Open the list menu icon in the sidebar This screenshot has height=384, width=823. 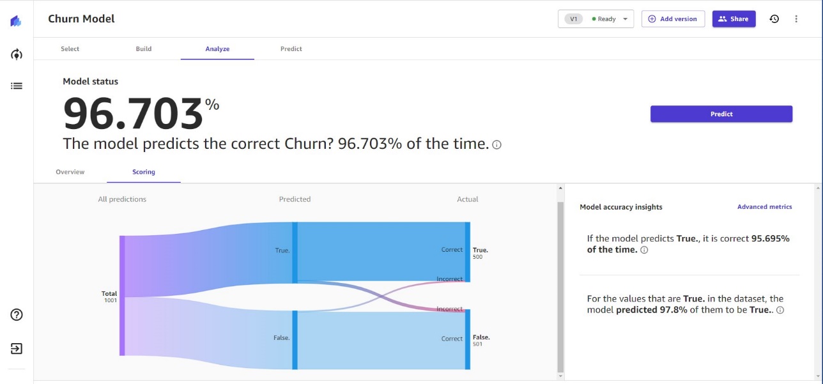(x=17, y=86)
